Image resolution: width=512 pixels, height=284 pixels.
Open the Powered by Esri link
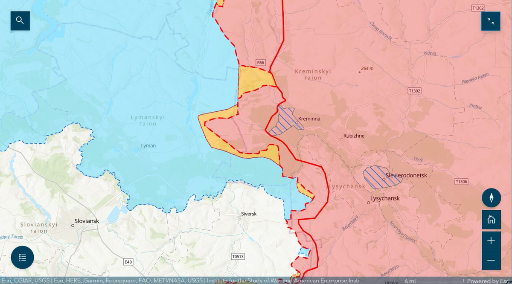[x=487, y=281]
